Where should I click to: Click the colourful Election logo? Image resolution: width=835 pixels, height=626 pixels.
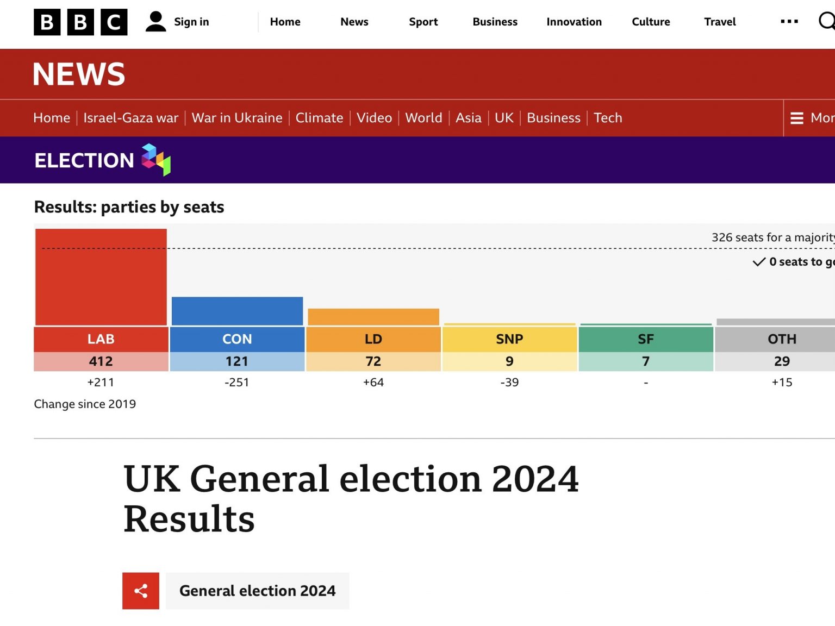[x=156, y=159]
